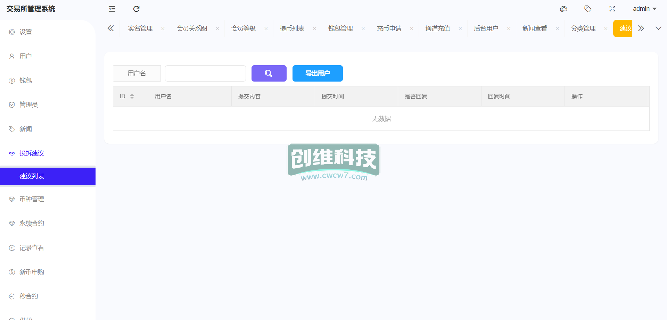This screenshot has height=320, width=667.
Task: Click the magnifier search button
Action: pos(269,73)
